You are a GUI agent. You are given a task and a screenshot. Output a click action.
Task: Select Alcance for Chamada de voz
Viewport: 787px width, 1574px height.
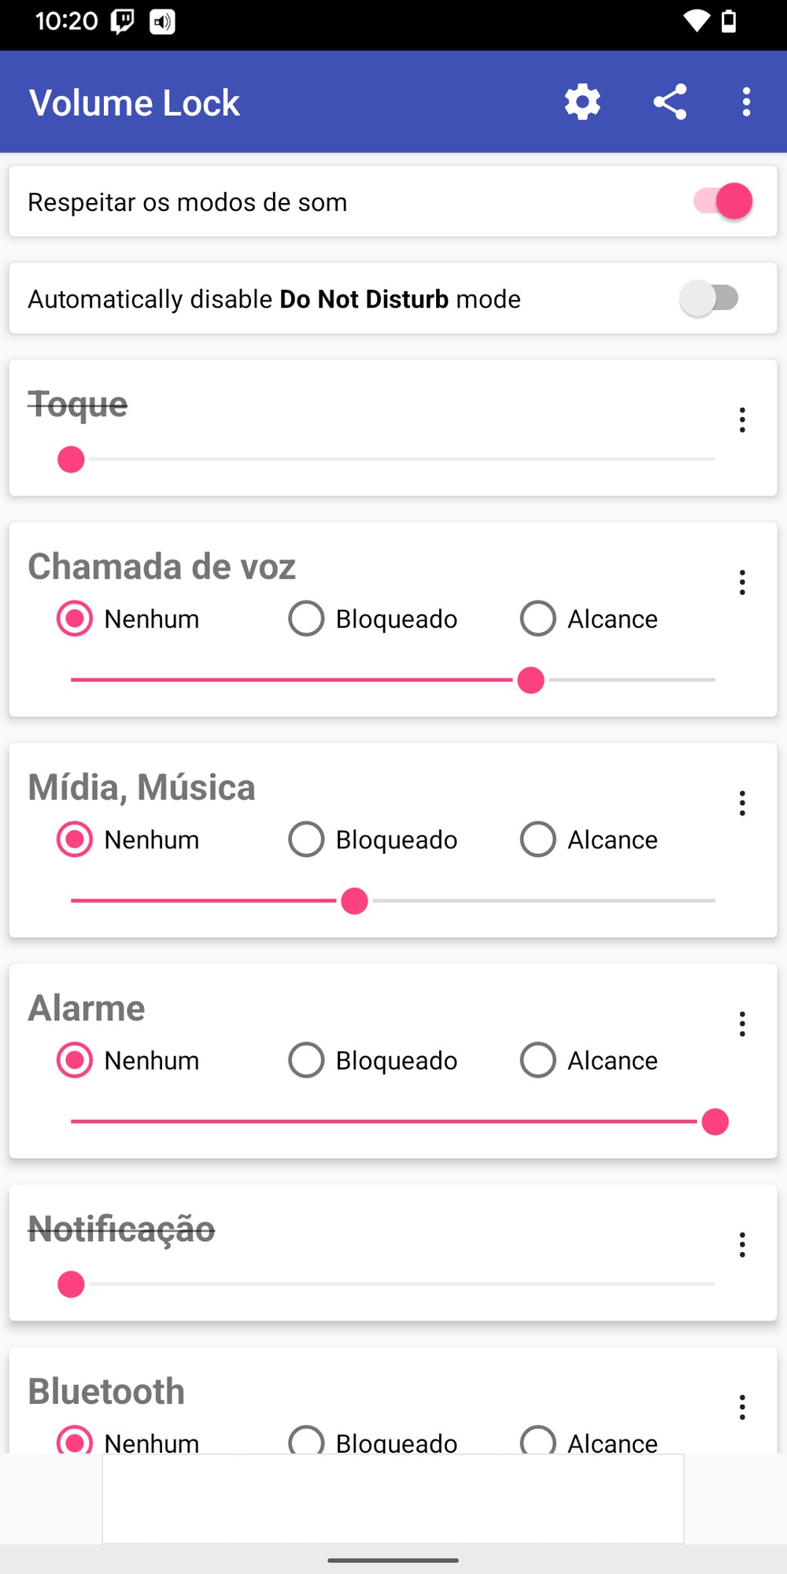[x=538, y=619]
